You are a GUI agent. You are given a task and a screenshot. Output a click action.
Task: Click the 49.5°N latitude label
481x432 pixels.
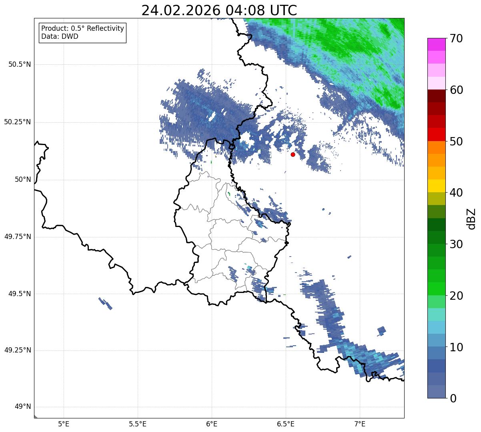pyautogui.click(x=19, y=294)
